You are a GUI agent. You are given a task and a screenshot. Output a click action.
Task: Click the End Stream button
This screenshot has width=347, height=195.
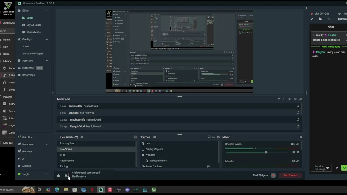pos(290,175)
